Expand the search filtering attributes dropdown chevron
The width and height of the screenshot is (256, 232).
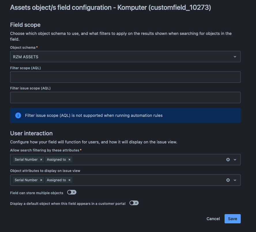pos(235,160)
